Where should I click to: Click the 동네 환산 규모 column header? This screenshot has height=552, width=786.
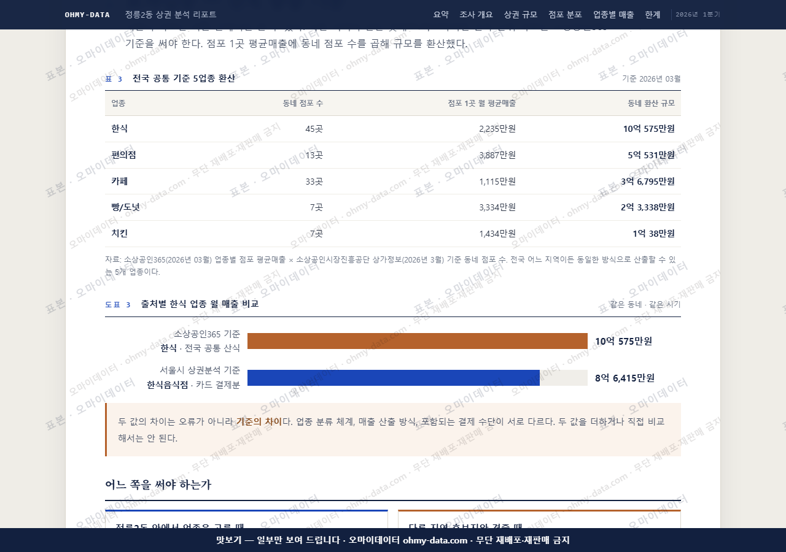(651, 103)
